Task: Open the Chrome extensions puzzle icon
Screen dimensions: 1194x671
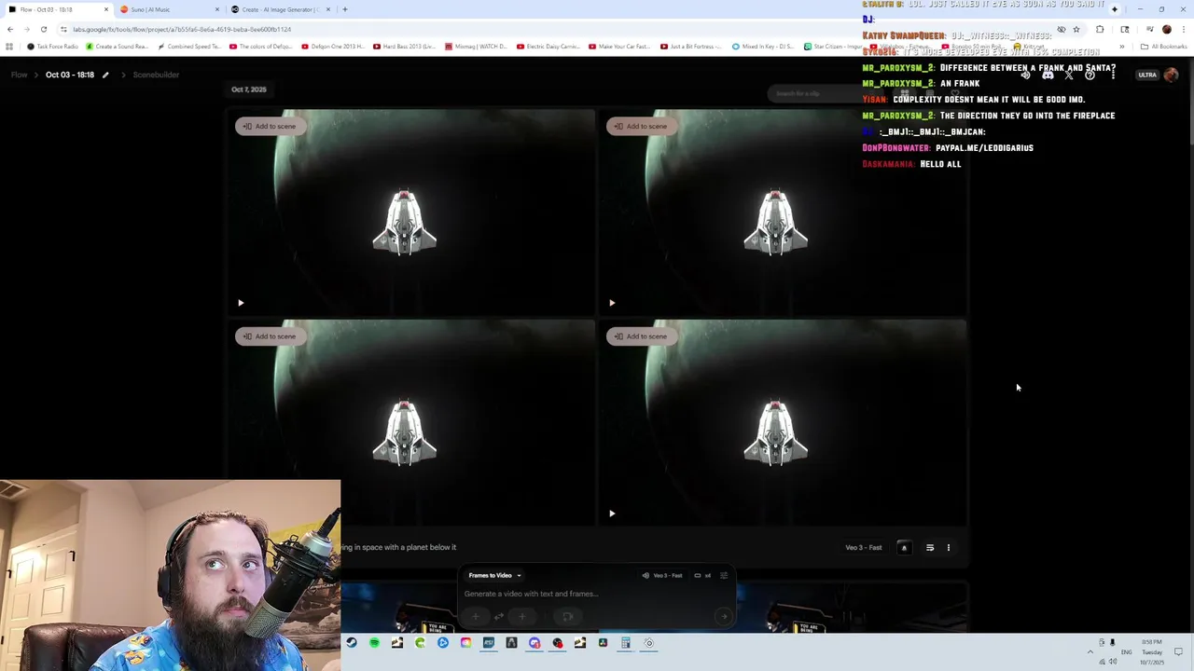Action: (x=1100, y=29)
